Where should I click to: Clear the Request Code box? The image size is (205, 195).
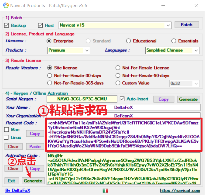(x=13, y=146)
